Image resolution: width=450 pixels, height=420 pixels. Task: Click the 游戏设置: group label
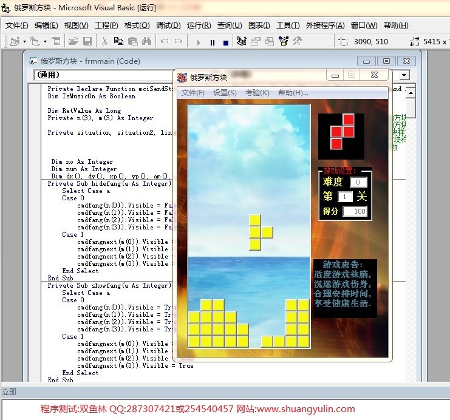tap(339, 171)
